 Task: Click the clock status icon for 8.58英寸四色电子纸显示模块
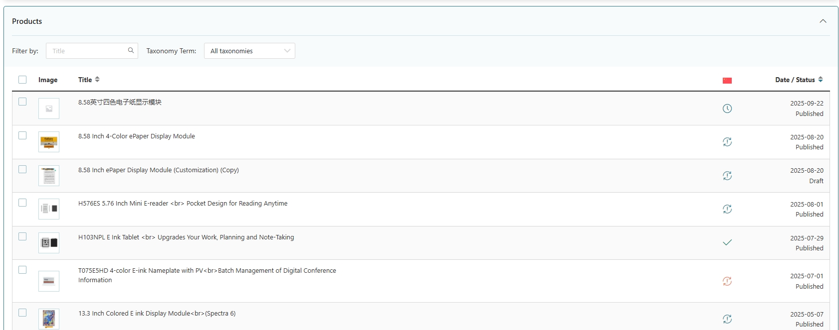click(727, 109)
